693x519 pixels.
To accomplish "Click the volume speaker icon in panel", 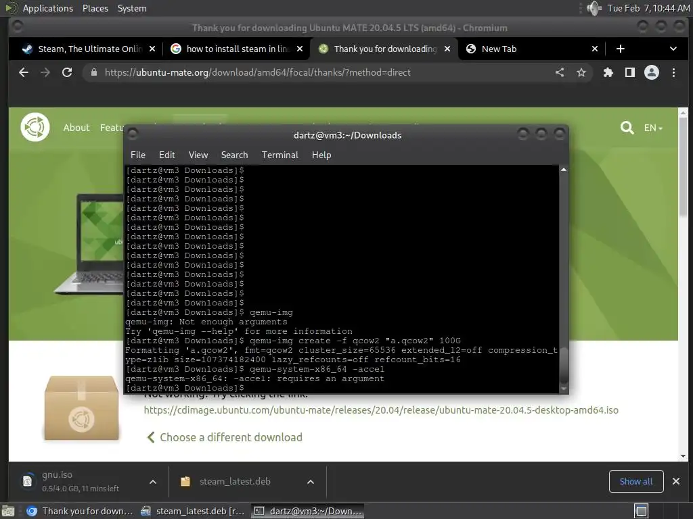I will 594,8.
